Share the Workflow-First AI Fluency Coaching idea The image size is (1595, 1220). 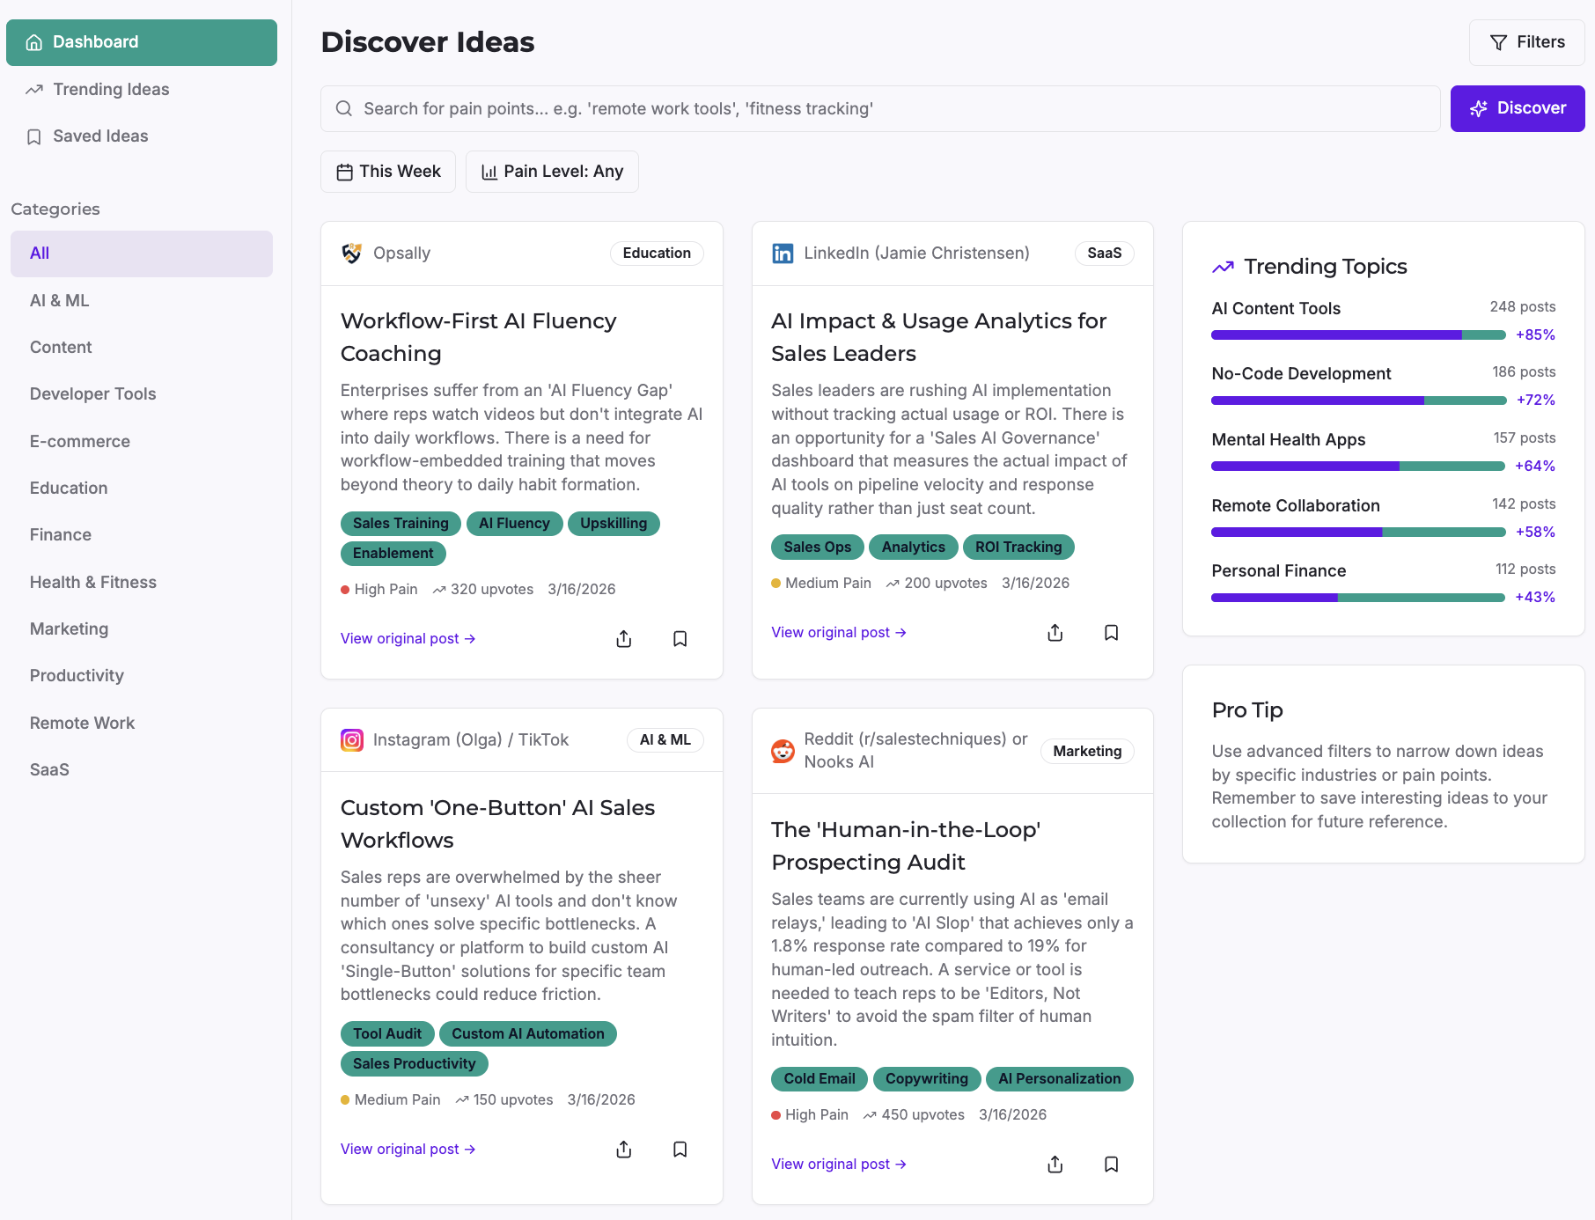pyautogui.click(x=624, y=639)
